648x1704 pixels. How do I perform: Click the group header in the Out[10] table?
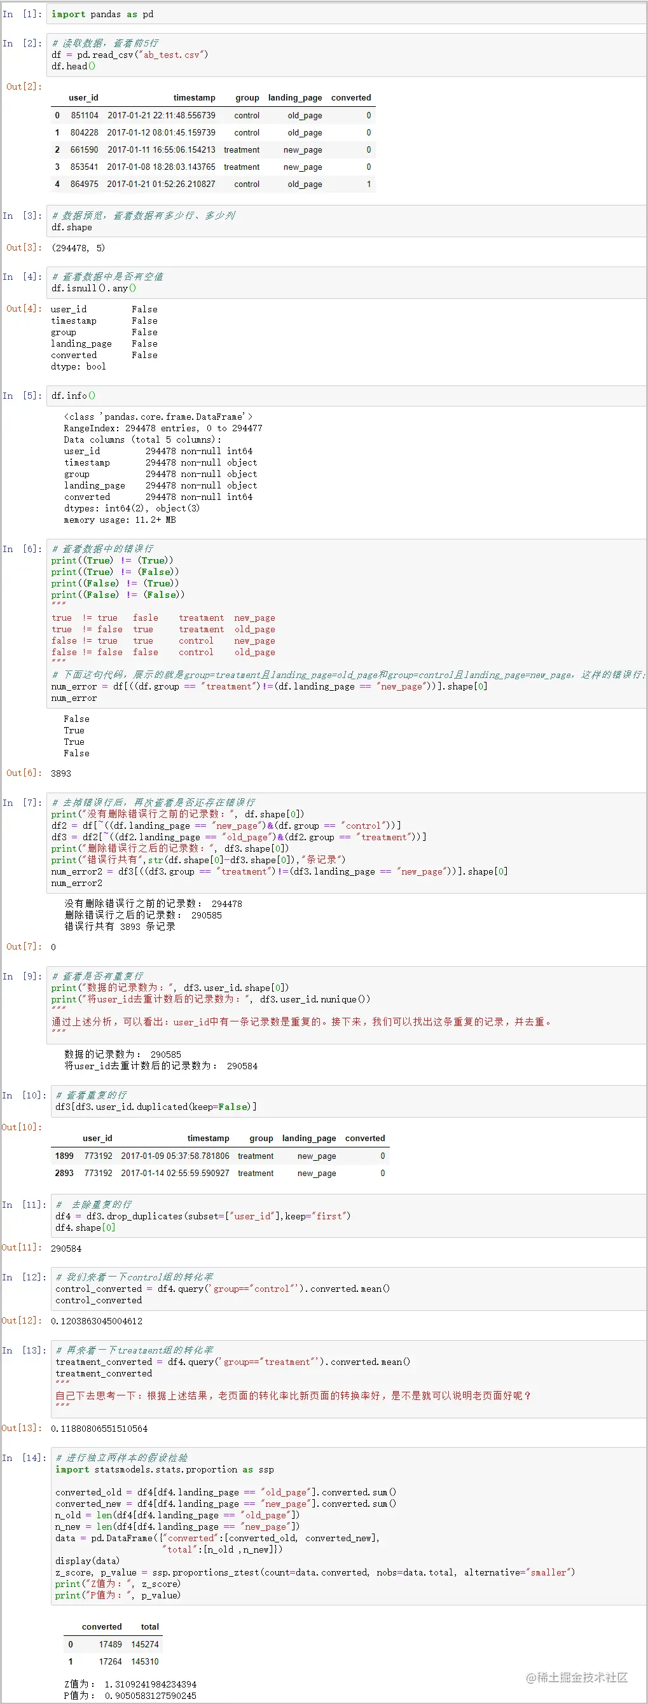pyautogui.click(x=261, y=1138)
